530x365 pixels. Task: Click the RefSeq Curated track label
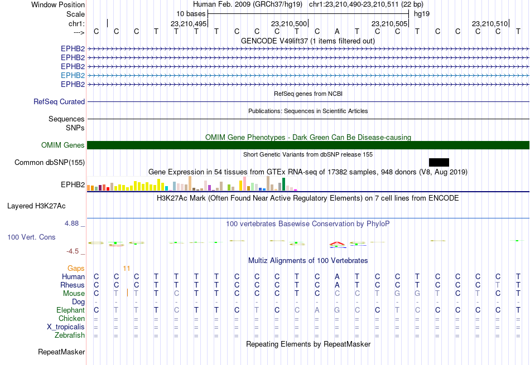click(59, 101)
